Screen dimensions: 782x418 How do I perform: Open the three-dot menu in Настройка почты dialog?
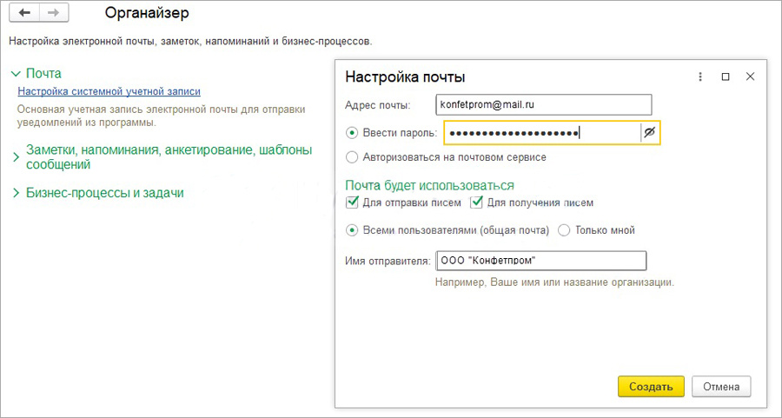(700, 76)
